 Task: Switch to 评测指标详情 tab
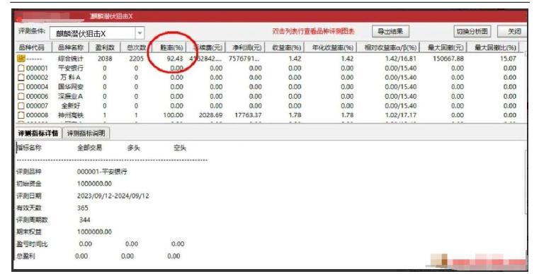[38, 133]
